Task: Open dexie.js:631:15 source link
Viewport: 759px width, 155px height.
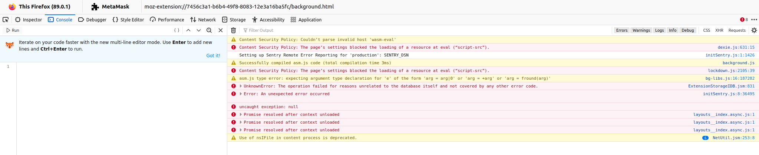Action: coord(736,47)
